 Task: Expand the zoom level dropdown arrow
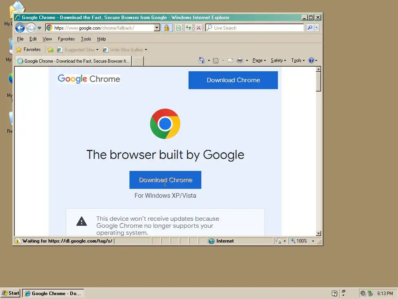(313, 241)
